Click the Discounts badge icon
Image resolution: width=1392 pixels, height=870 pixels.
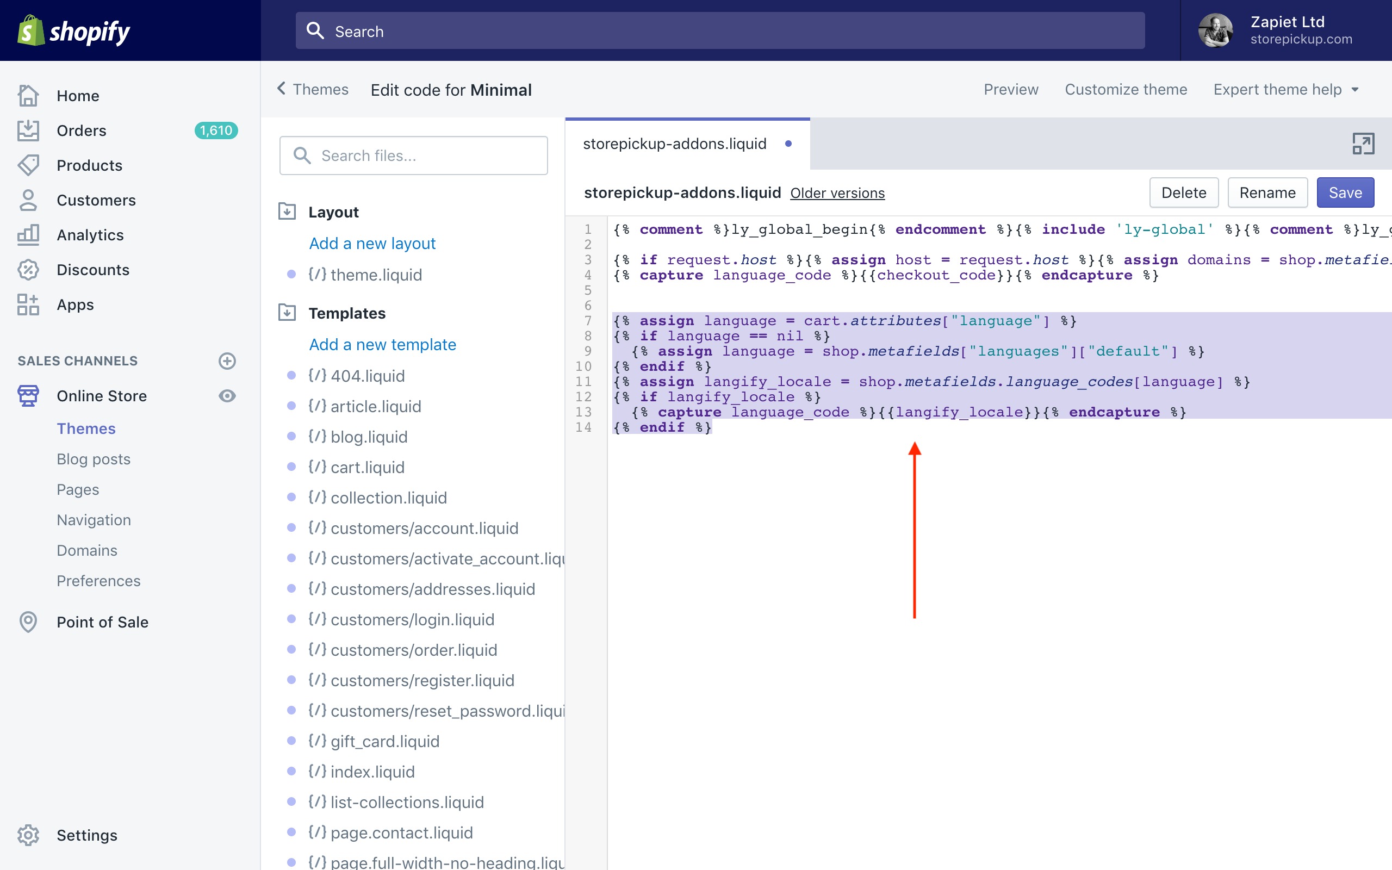(28, 270)
